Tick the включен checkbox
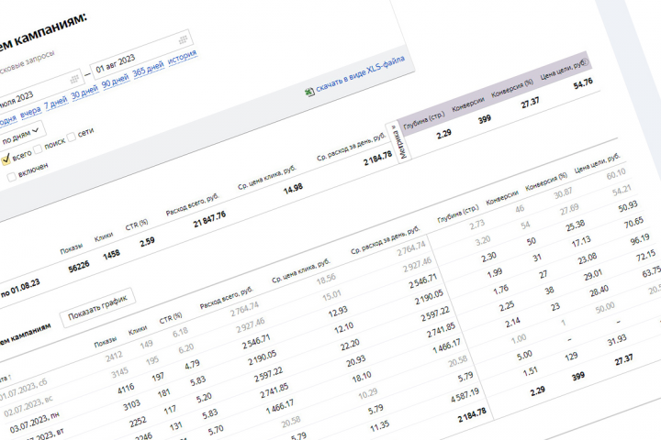The height and width of the screenshot is (440, 661). click(12, 176)
